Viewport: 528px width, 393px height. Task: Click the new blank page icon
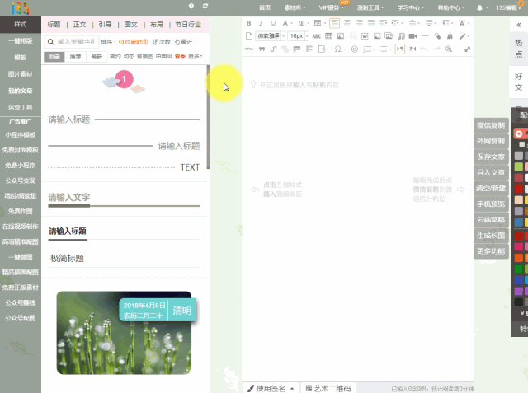[x=249, y=36]
